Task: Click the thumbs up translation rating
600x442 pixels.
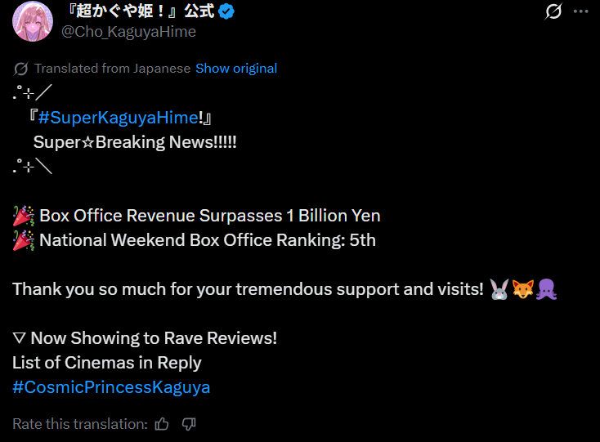Action: coord(162,424)
